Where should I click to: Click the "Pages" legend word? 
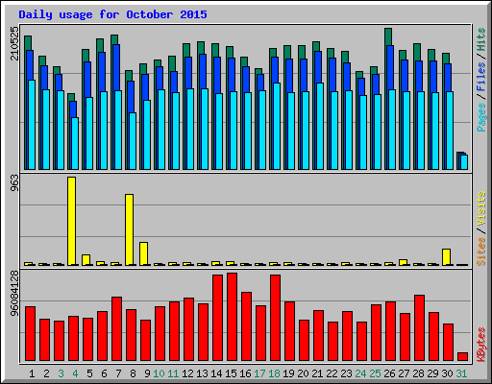[x=480, y=117]
